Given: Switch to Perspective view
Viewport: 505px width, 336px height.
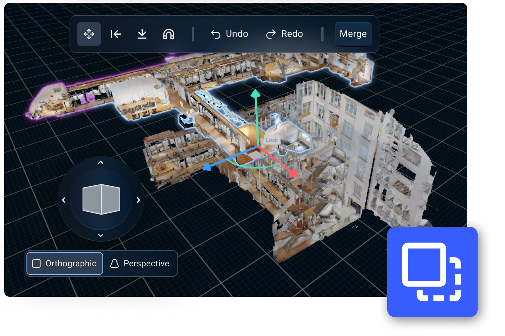Looking at the screenshot, I should (x=140, y=264).
